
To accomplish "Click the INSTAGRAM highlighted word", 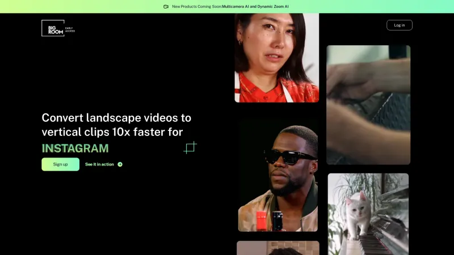I will click(75, 148).
